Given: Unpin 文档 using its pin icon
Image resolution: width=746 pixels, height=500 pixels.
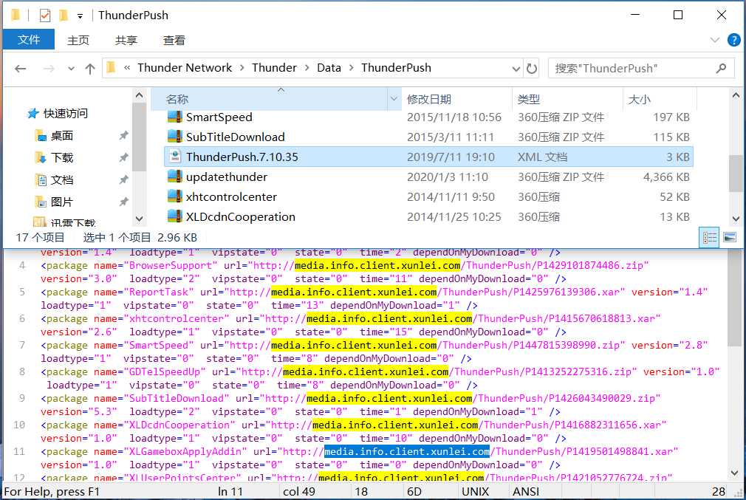Looking at the screenshot, I should 123,179.
